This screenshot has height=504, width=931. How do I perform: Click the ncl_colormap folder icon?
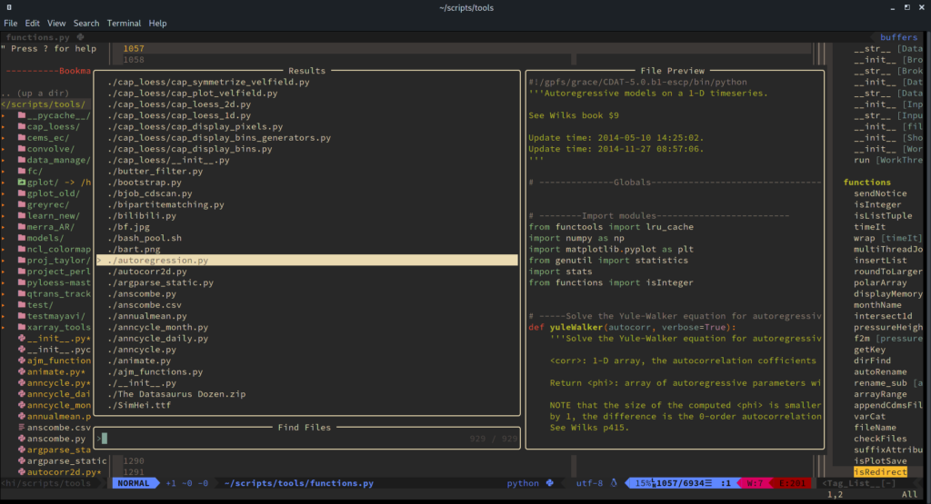click(22, 249)
